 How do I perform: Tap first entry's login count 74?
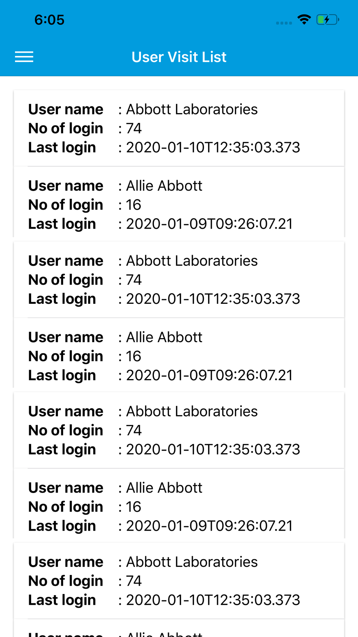click(134, 128)
